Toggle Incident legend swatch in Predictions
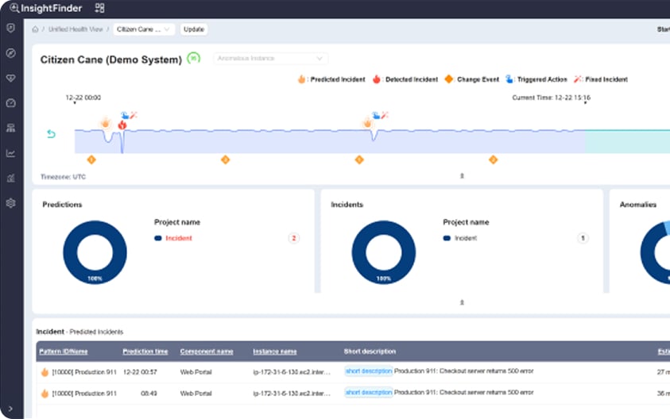This screenshot has height=419, width=670. (x=158, y=238)
